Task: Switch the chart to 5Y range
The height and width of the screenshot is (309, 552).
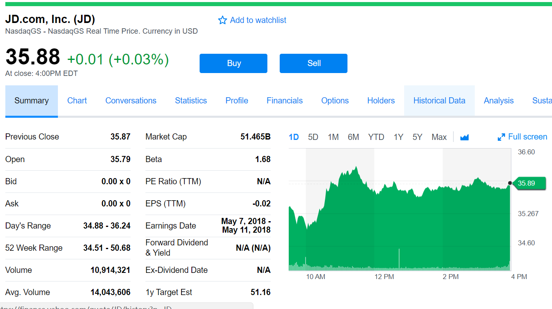Action: (x=417, y=137)
